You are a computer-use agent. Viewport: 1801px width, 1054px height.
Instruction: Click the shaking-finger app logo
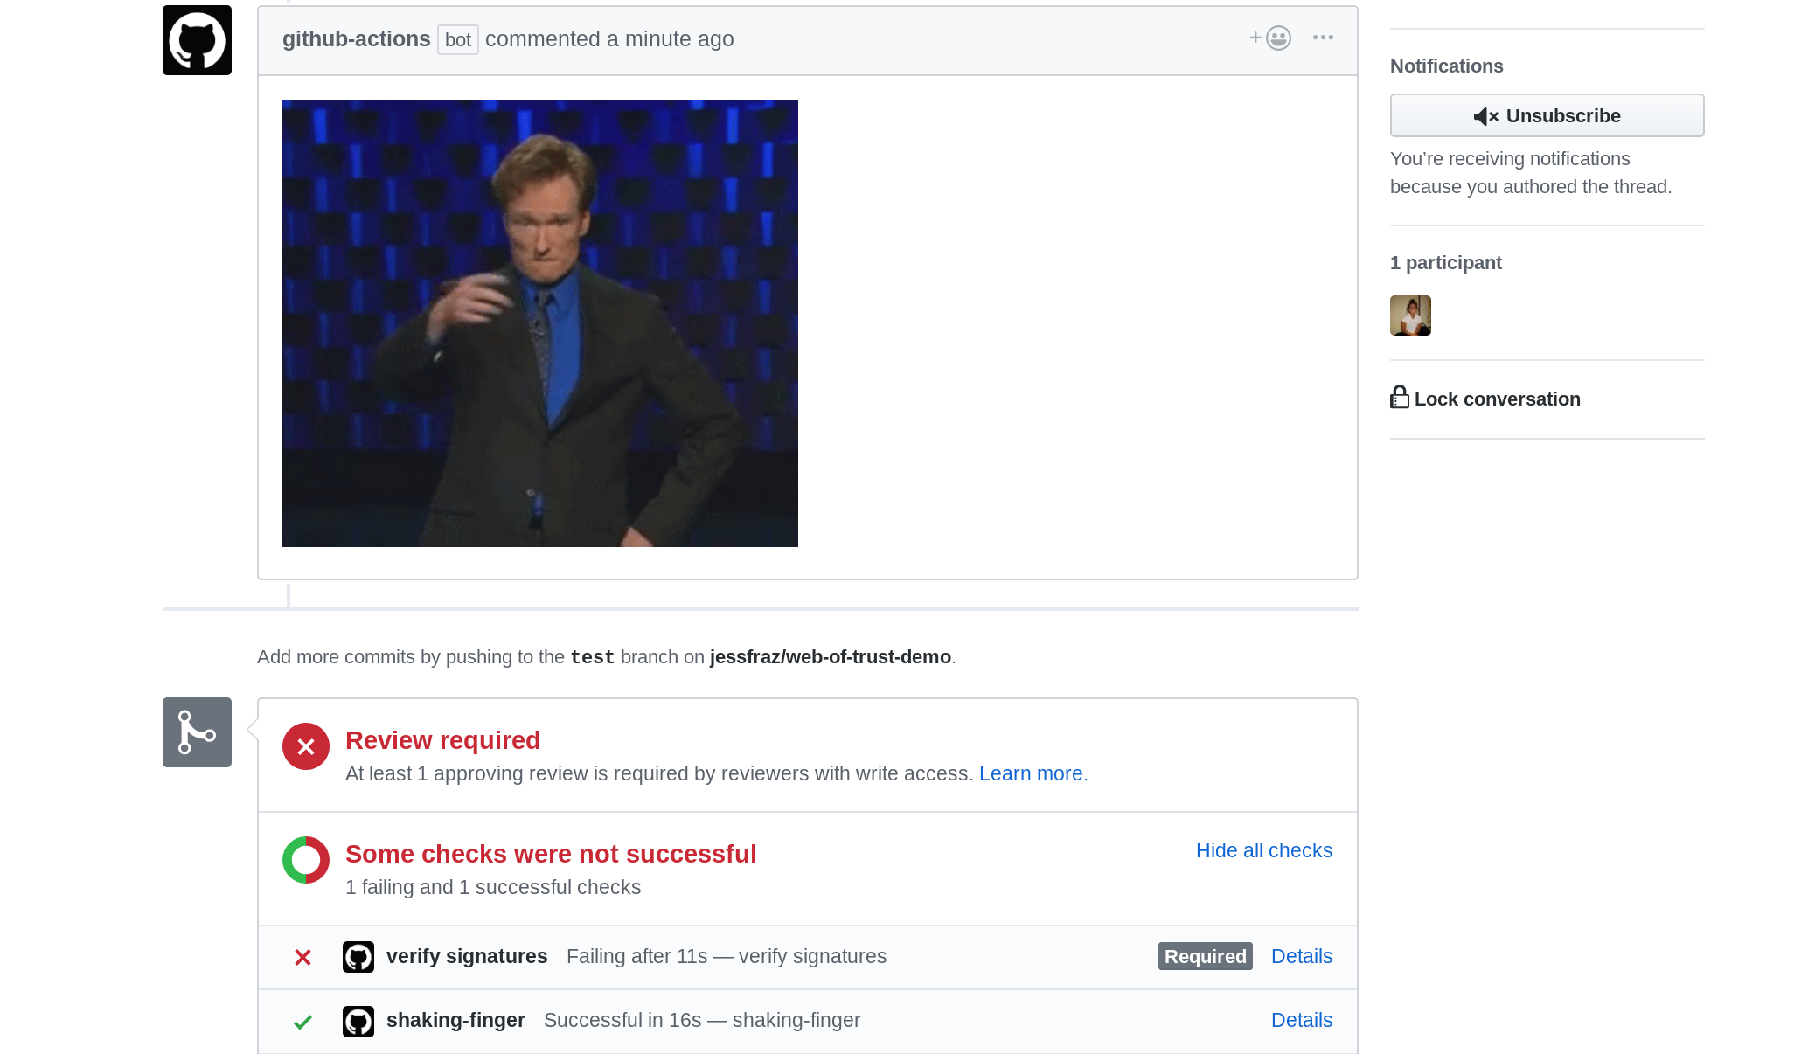click(x=358, y=1021)
